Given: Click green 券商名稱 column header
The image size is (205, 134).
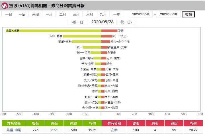Looking at the screenshot, I should [14, 123].
